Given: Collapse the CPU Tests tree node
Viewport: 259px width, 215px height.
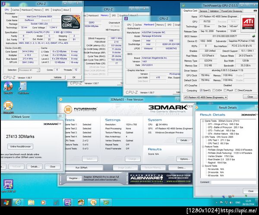Looking at the screenshot, I should coord(203,137).
